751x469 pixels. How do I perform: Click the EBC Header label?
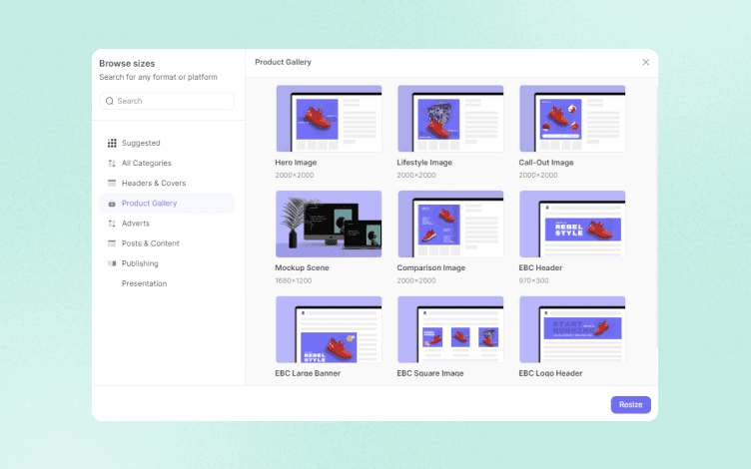pos(540,268)
